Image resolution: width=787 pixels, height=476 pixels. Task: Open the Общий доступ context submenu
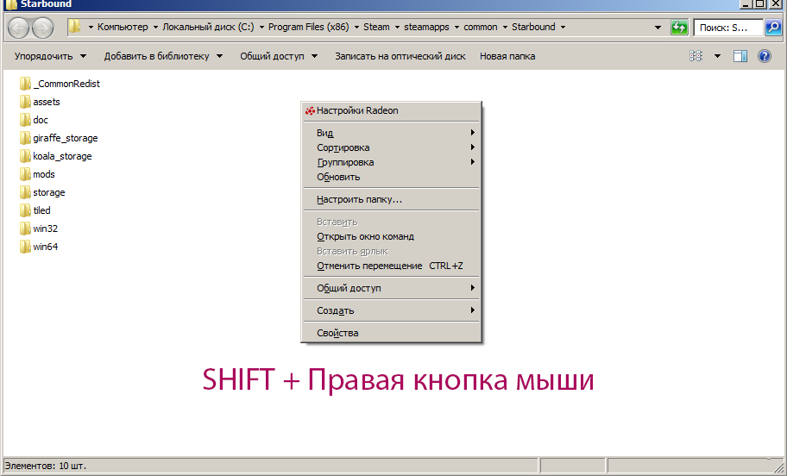click(392, 288)
